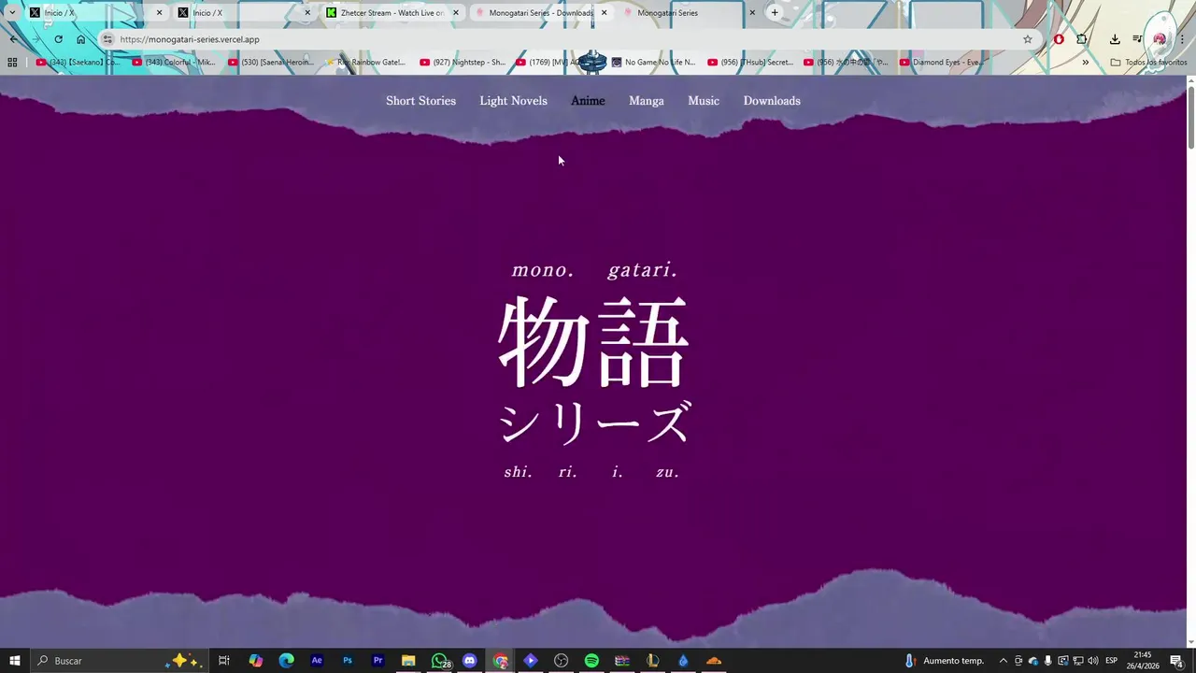1196x673 pixels.
Task: Open the Aumento temp. weather widget
Action: (944, 661)
